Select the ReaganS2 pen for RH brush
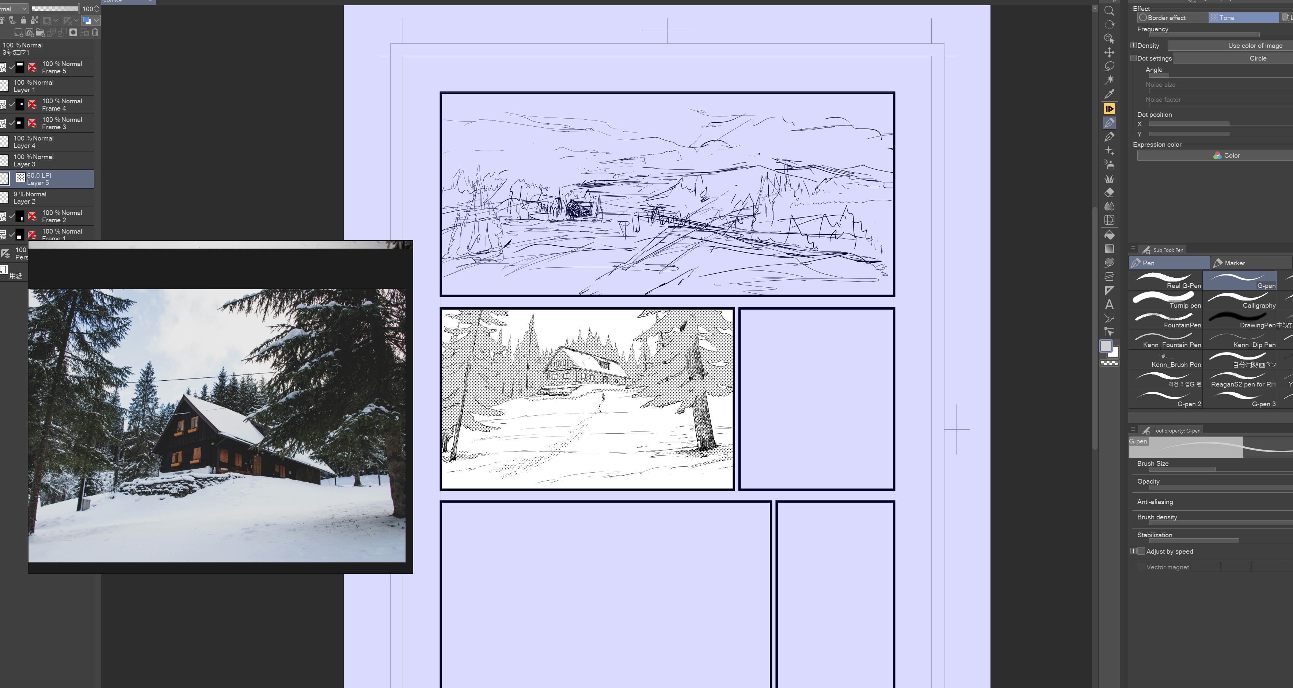The image size is (1293, 688). coord(1240,379)
